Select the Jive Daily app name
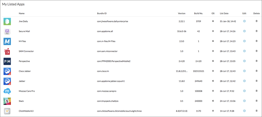The image size is (262, 117). tap(23, 21)
